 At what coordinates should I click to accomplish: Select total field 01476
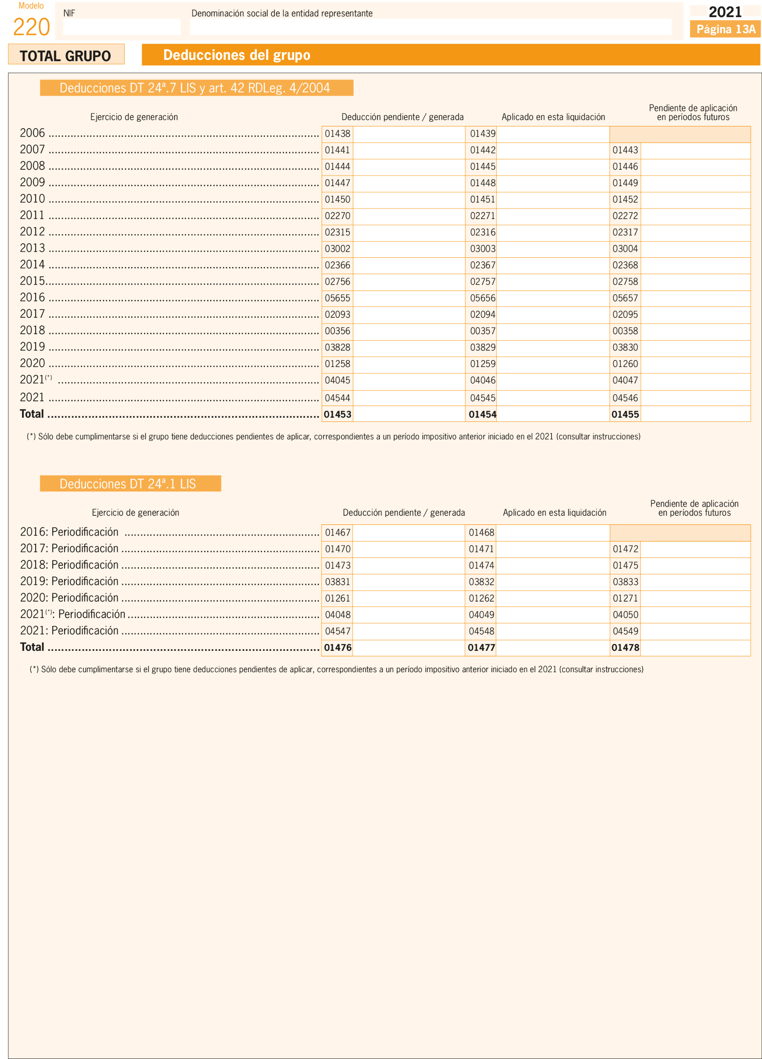pos(408,648)
